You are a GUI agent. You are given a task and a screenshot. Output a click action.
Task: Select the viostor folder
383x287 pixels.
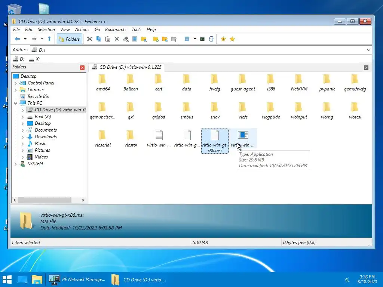pos(131,139)
